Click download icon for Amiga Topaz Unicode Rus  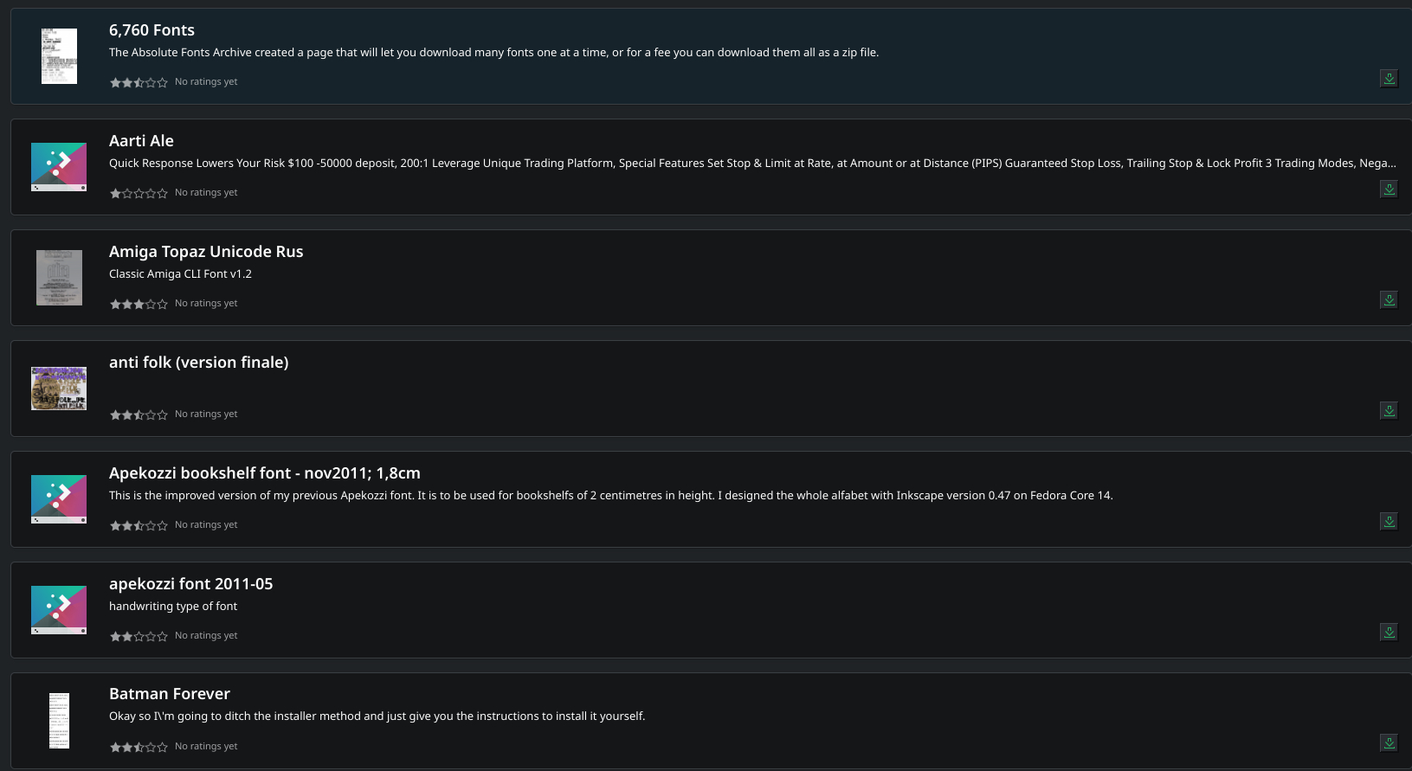tap(1389, 300)
